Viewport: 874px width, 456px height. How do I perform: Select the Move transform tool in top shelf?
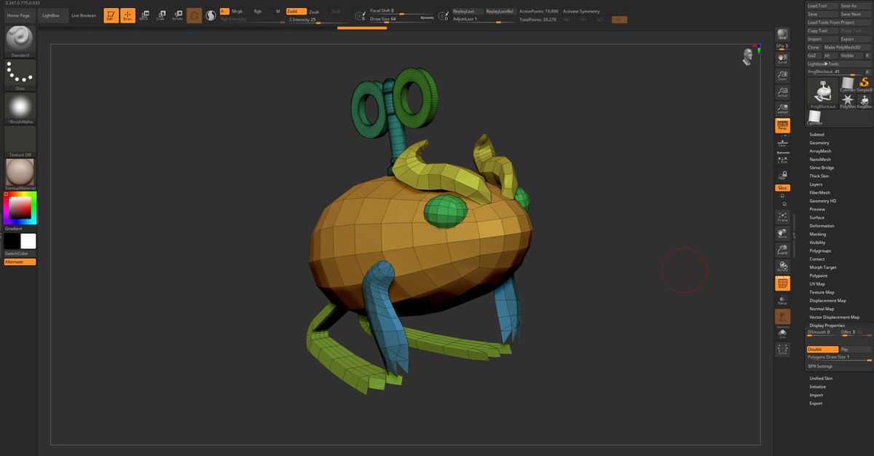click(x=143, y=15)
